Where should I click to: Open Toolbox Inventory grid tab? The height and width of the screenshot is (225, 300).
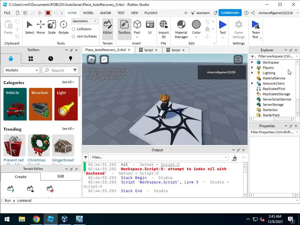click(x=31, y=59)
